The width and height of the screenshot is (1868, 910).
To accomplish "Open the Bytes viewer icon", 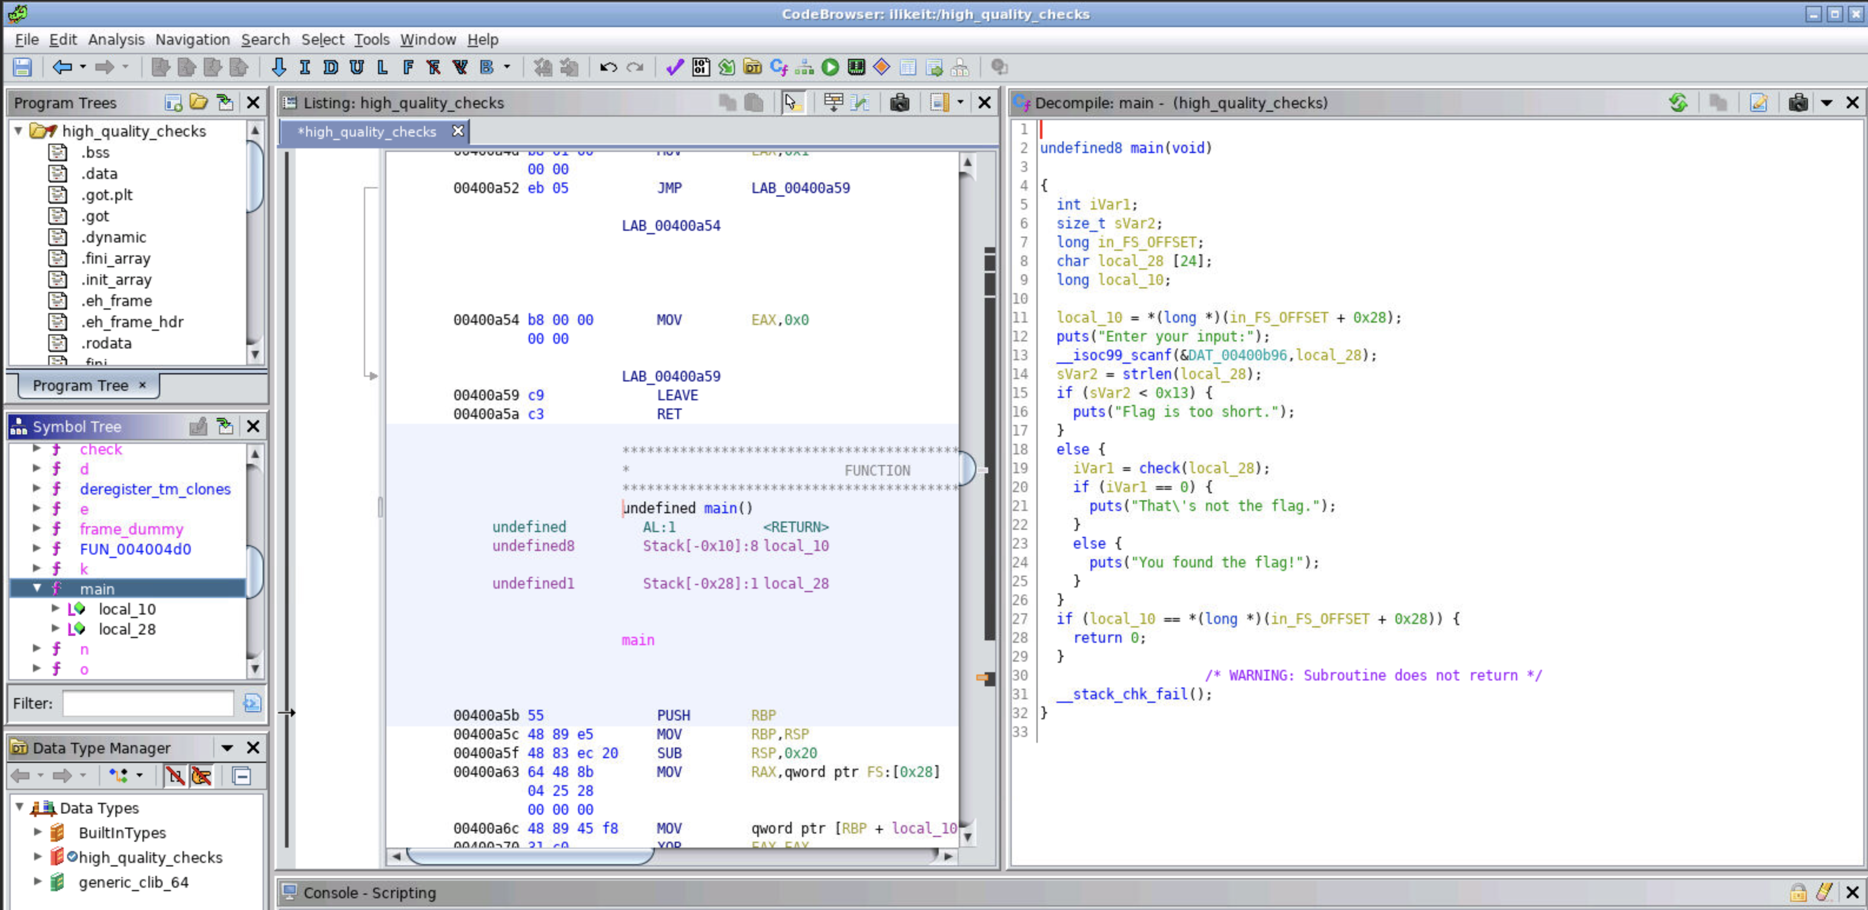I will [701, 67].
